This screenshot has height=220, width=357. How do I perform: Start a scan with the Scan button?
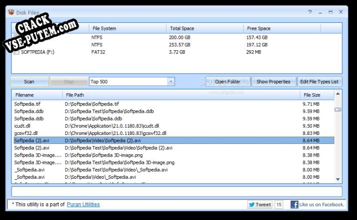click(29, 81)
